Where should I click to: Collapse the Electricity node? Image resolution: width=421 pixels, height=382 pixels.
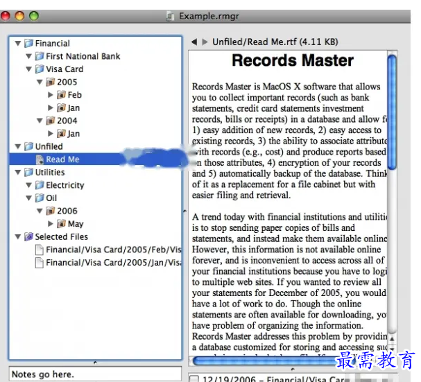click(x=28, y=185)
